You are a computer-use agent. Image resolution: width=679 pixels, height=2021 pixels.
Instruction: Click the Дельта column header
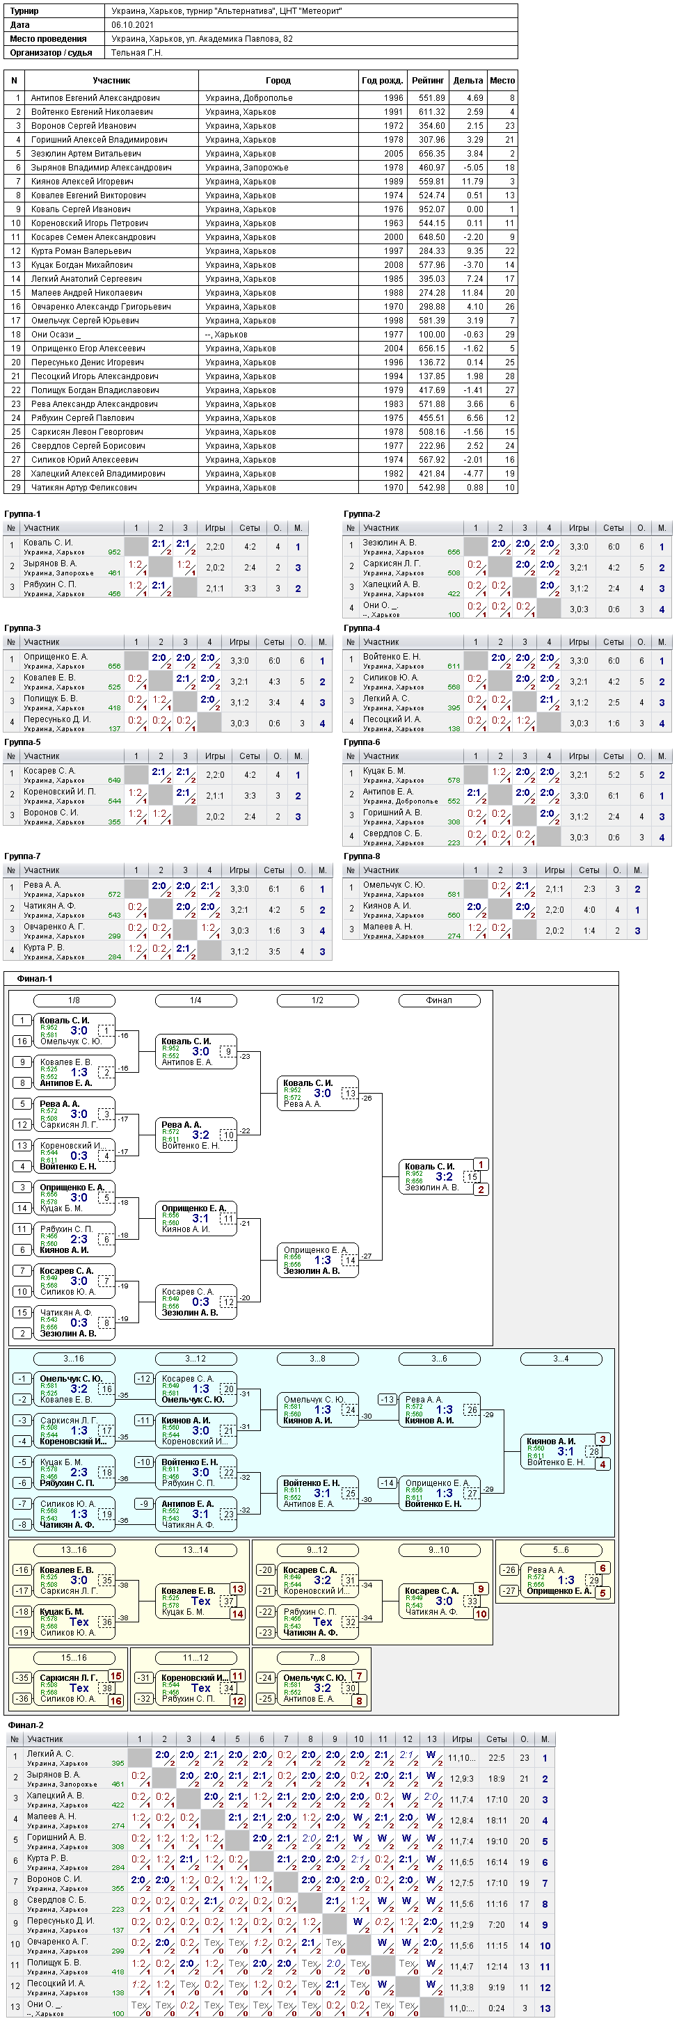click(x=468, y=80)
